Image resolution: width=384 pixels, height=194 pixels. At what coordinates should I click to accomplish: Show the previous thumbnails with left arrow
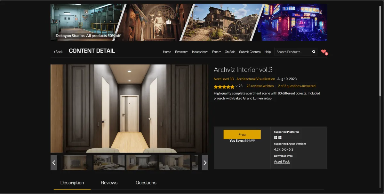(54, 162)
